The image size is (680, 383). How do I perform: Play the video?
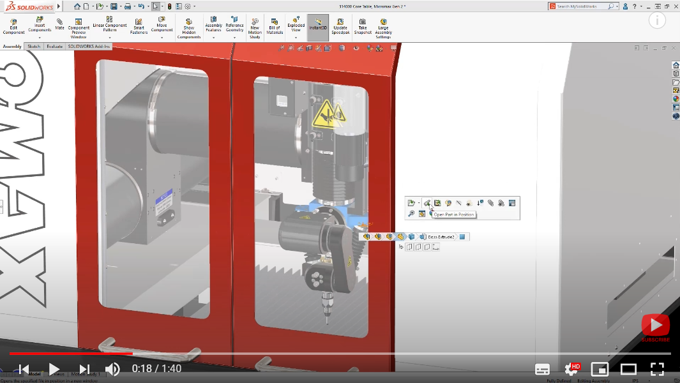coord(54,369)
